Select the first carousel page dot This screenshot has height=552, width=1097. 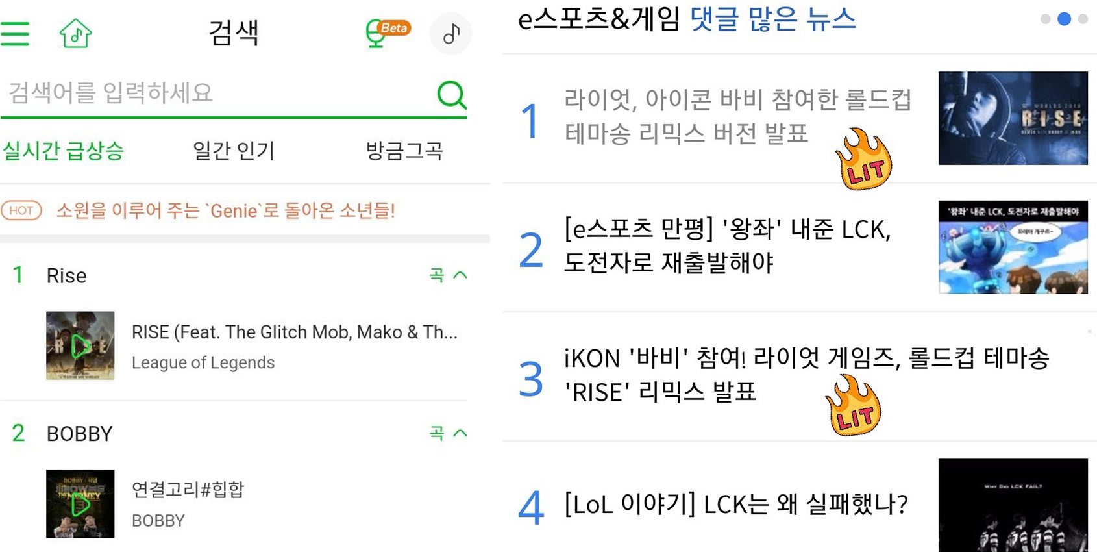point(1045,19)
